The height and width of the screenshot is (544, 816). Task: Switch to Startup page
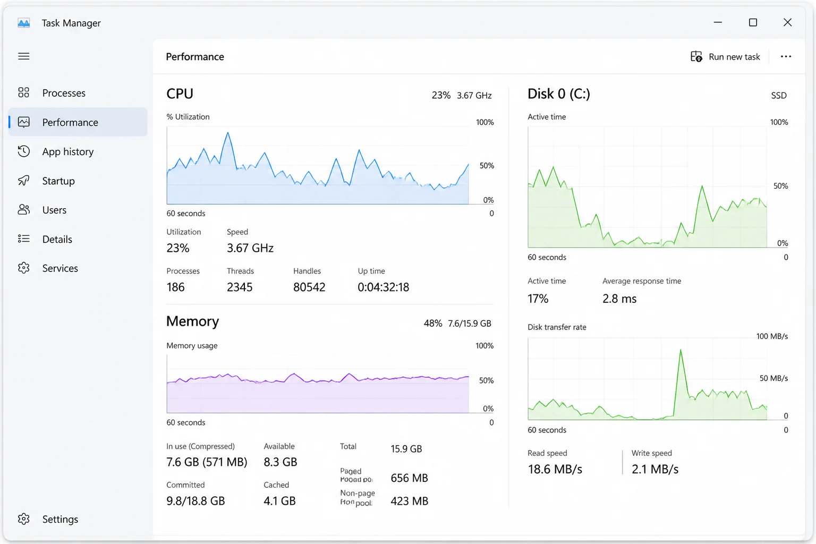coord(78,181)
